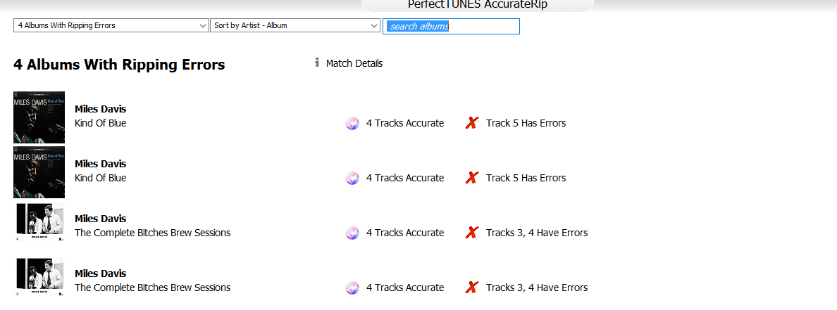Select first Kind Of Blue album cover

(39, 117)
